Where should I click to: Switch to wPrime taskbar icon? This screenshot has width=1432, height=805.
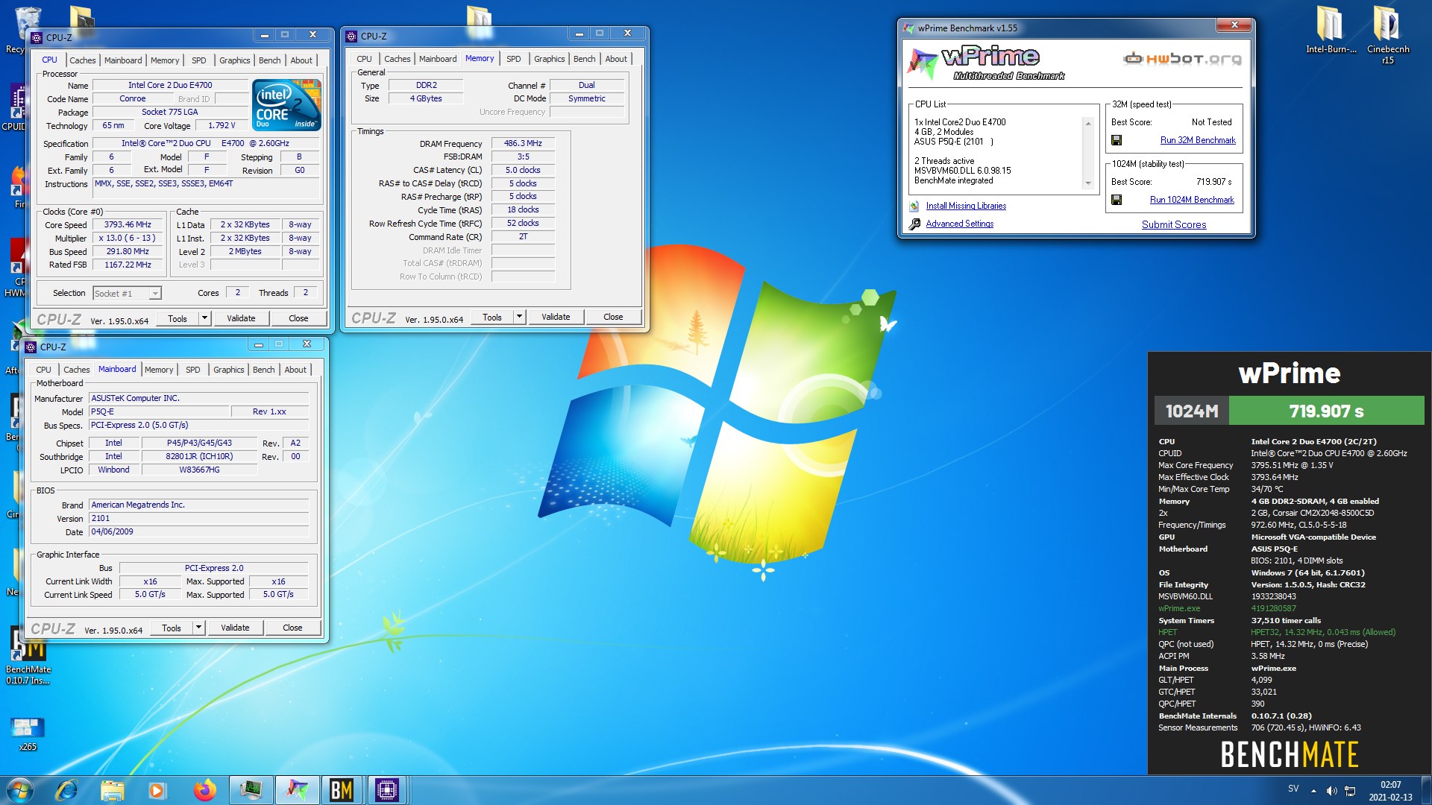(x=296, y=790)
